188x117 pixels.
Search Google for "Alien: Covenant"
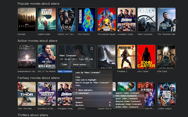92,82
